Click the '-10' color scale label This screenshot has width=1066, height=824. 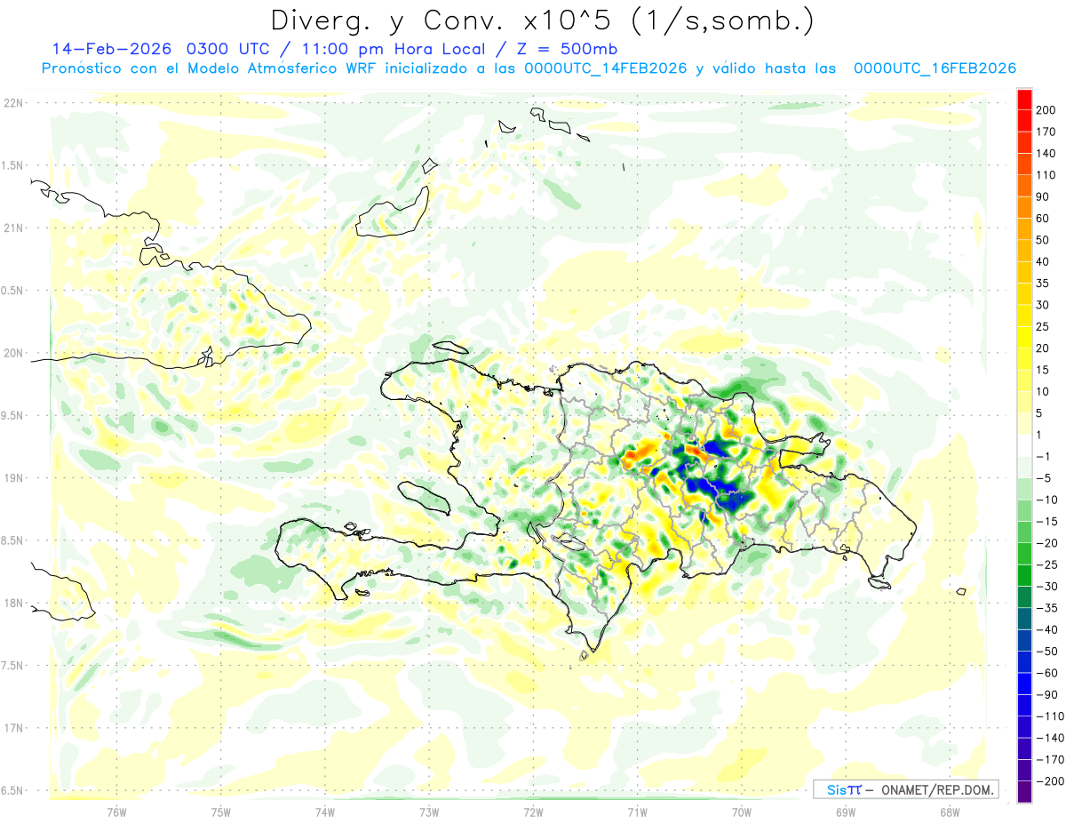click(1046, 500)
